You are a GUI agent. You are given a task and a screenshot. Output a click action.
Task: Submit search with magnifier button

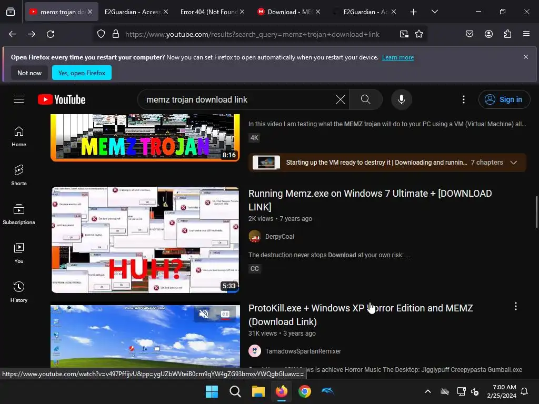click(366, 99)
